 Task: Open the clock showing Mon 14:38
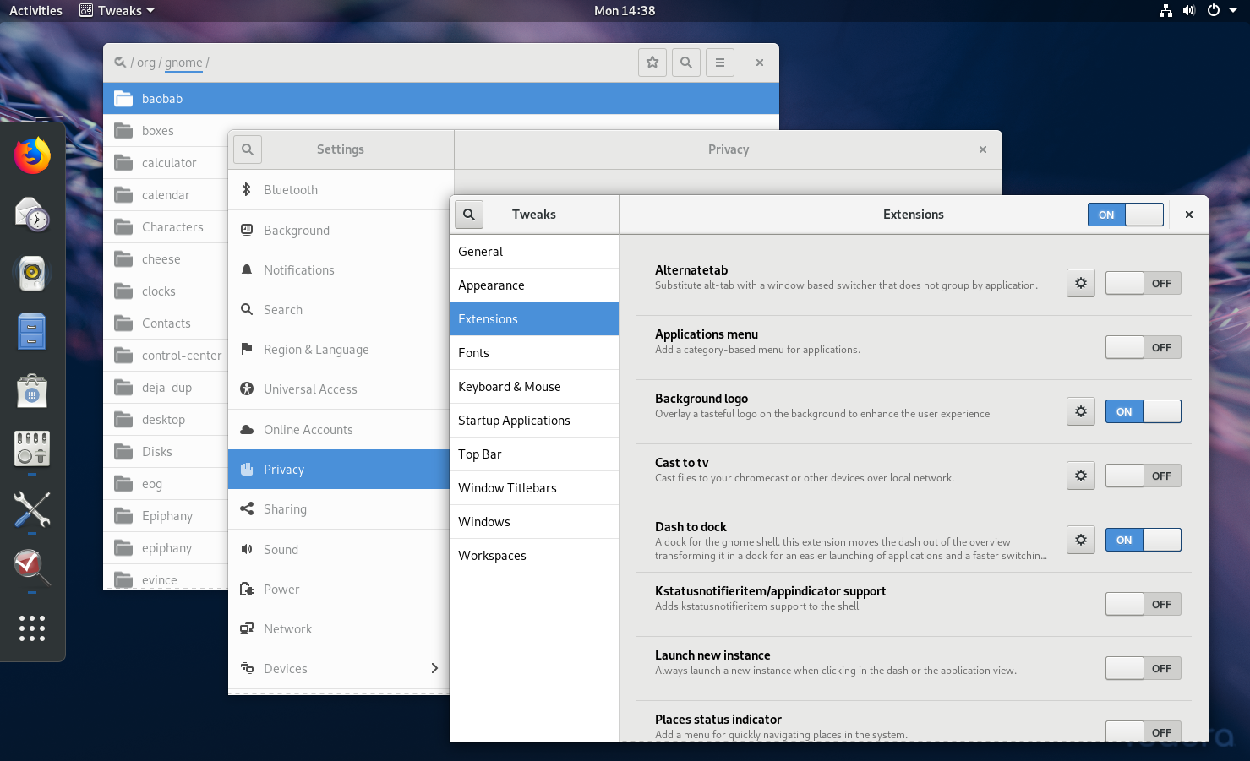pos(625,11)
